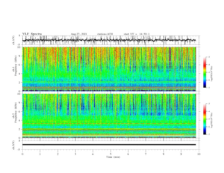Click time axis tick label "10"
This screenshot has width=224, height=173.
(199, 154)
